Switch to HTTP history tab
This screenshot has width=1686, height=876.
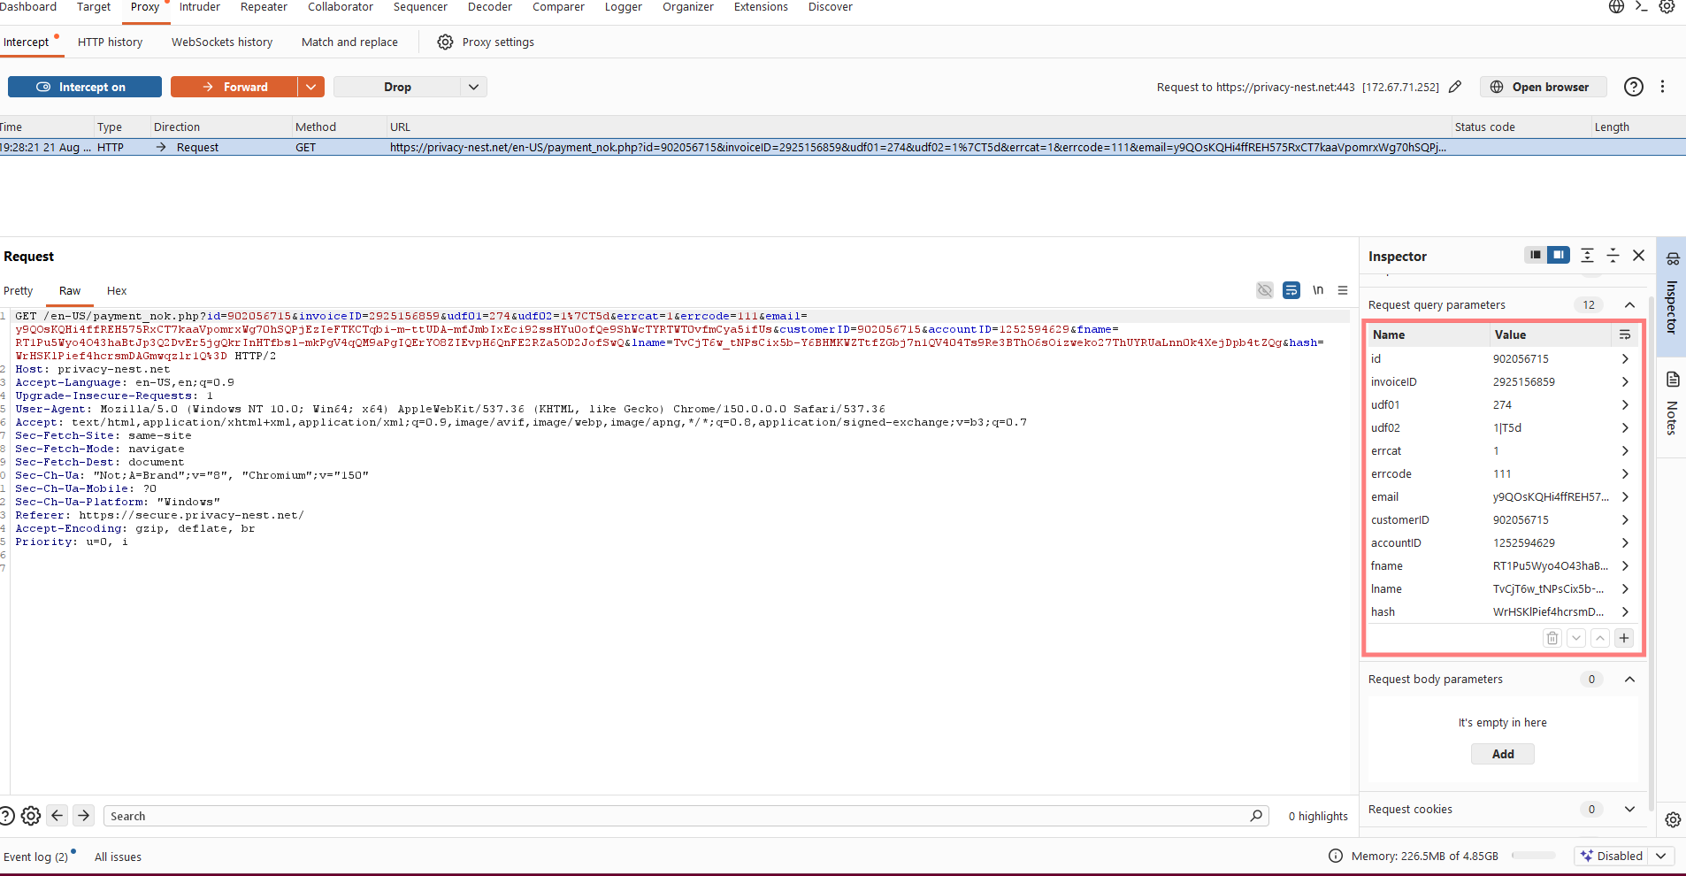click(110, 42)
